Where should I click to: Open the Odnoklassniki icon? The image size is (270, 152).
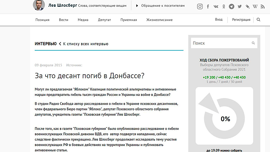[224, 6]
